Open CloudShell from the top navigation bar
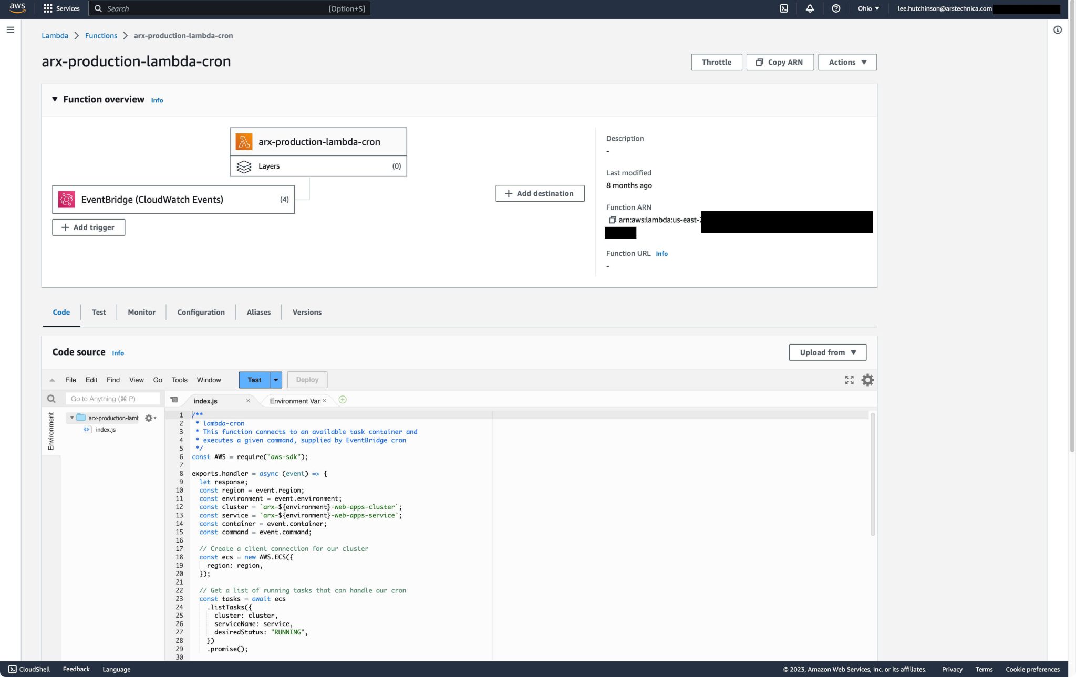Image resolution: width=1076 pixels, height=677 pixels. coord(784,8)
